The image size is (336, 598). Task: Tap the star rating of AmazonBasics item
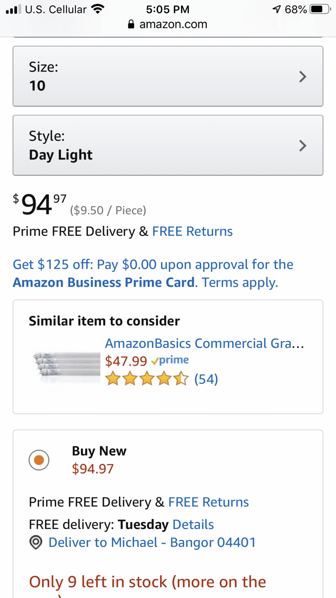coord(147,379)
